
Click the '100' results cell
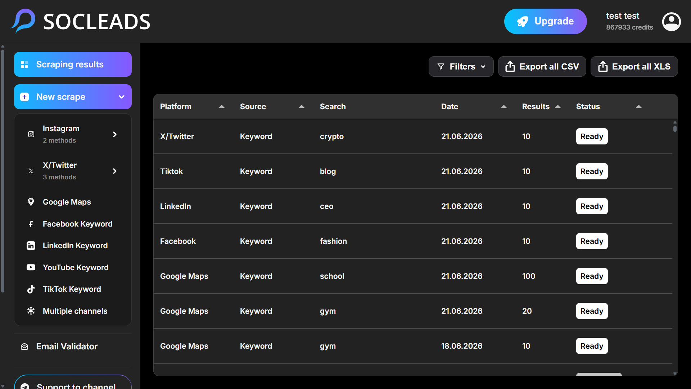coord(529,276)
